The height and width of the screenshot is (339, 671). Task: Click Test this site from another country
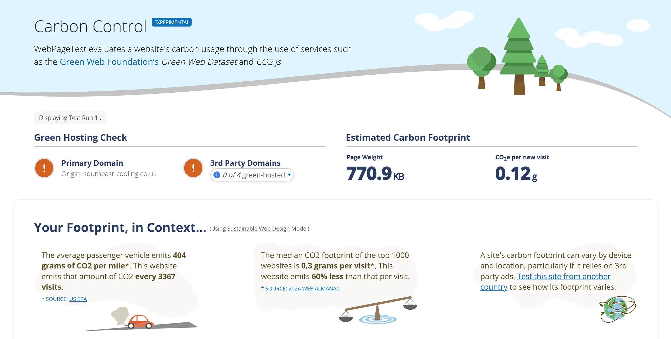(x=564, y=276)
